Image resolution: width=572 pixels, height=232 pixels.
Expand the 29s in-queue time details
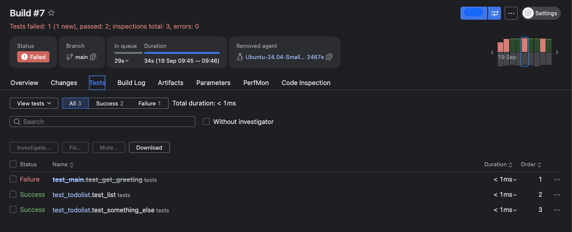[x=122, y=61]
